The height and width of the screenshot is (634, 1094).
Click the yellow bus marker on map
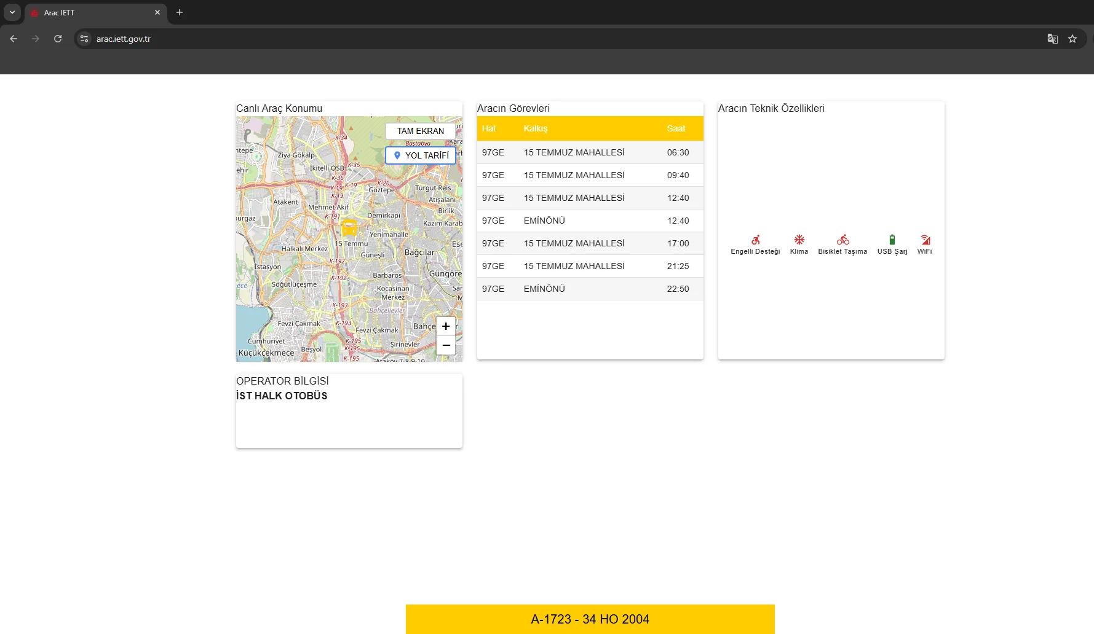pos(349,227)
